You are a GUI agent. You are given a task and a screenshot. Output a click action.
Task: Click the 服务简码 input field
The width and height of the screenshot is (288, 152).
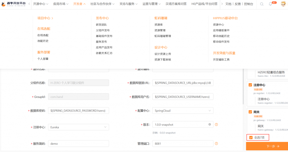(78, 144)
